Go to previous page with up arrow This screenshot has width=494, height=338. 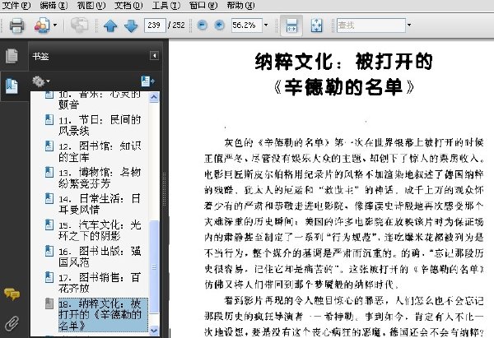[110, 25]
